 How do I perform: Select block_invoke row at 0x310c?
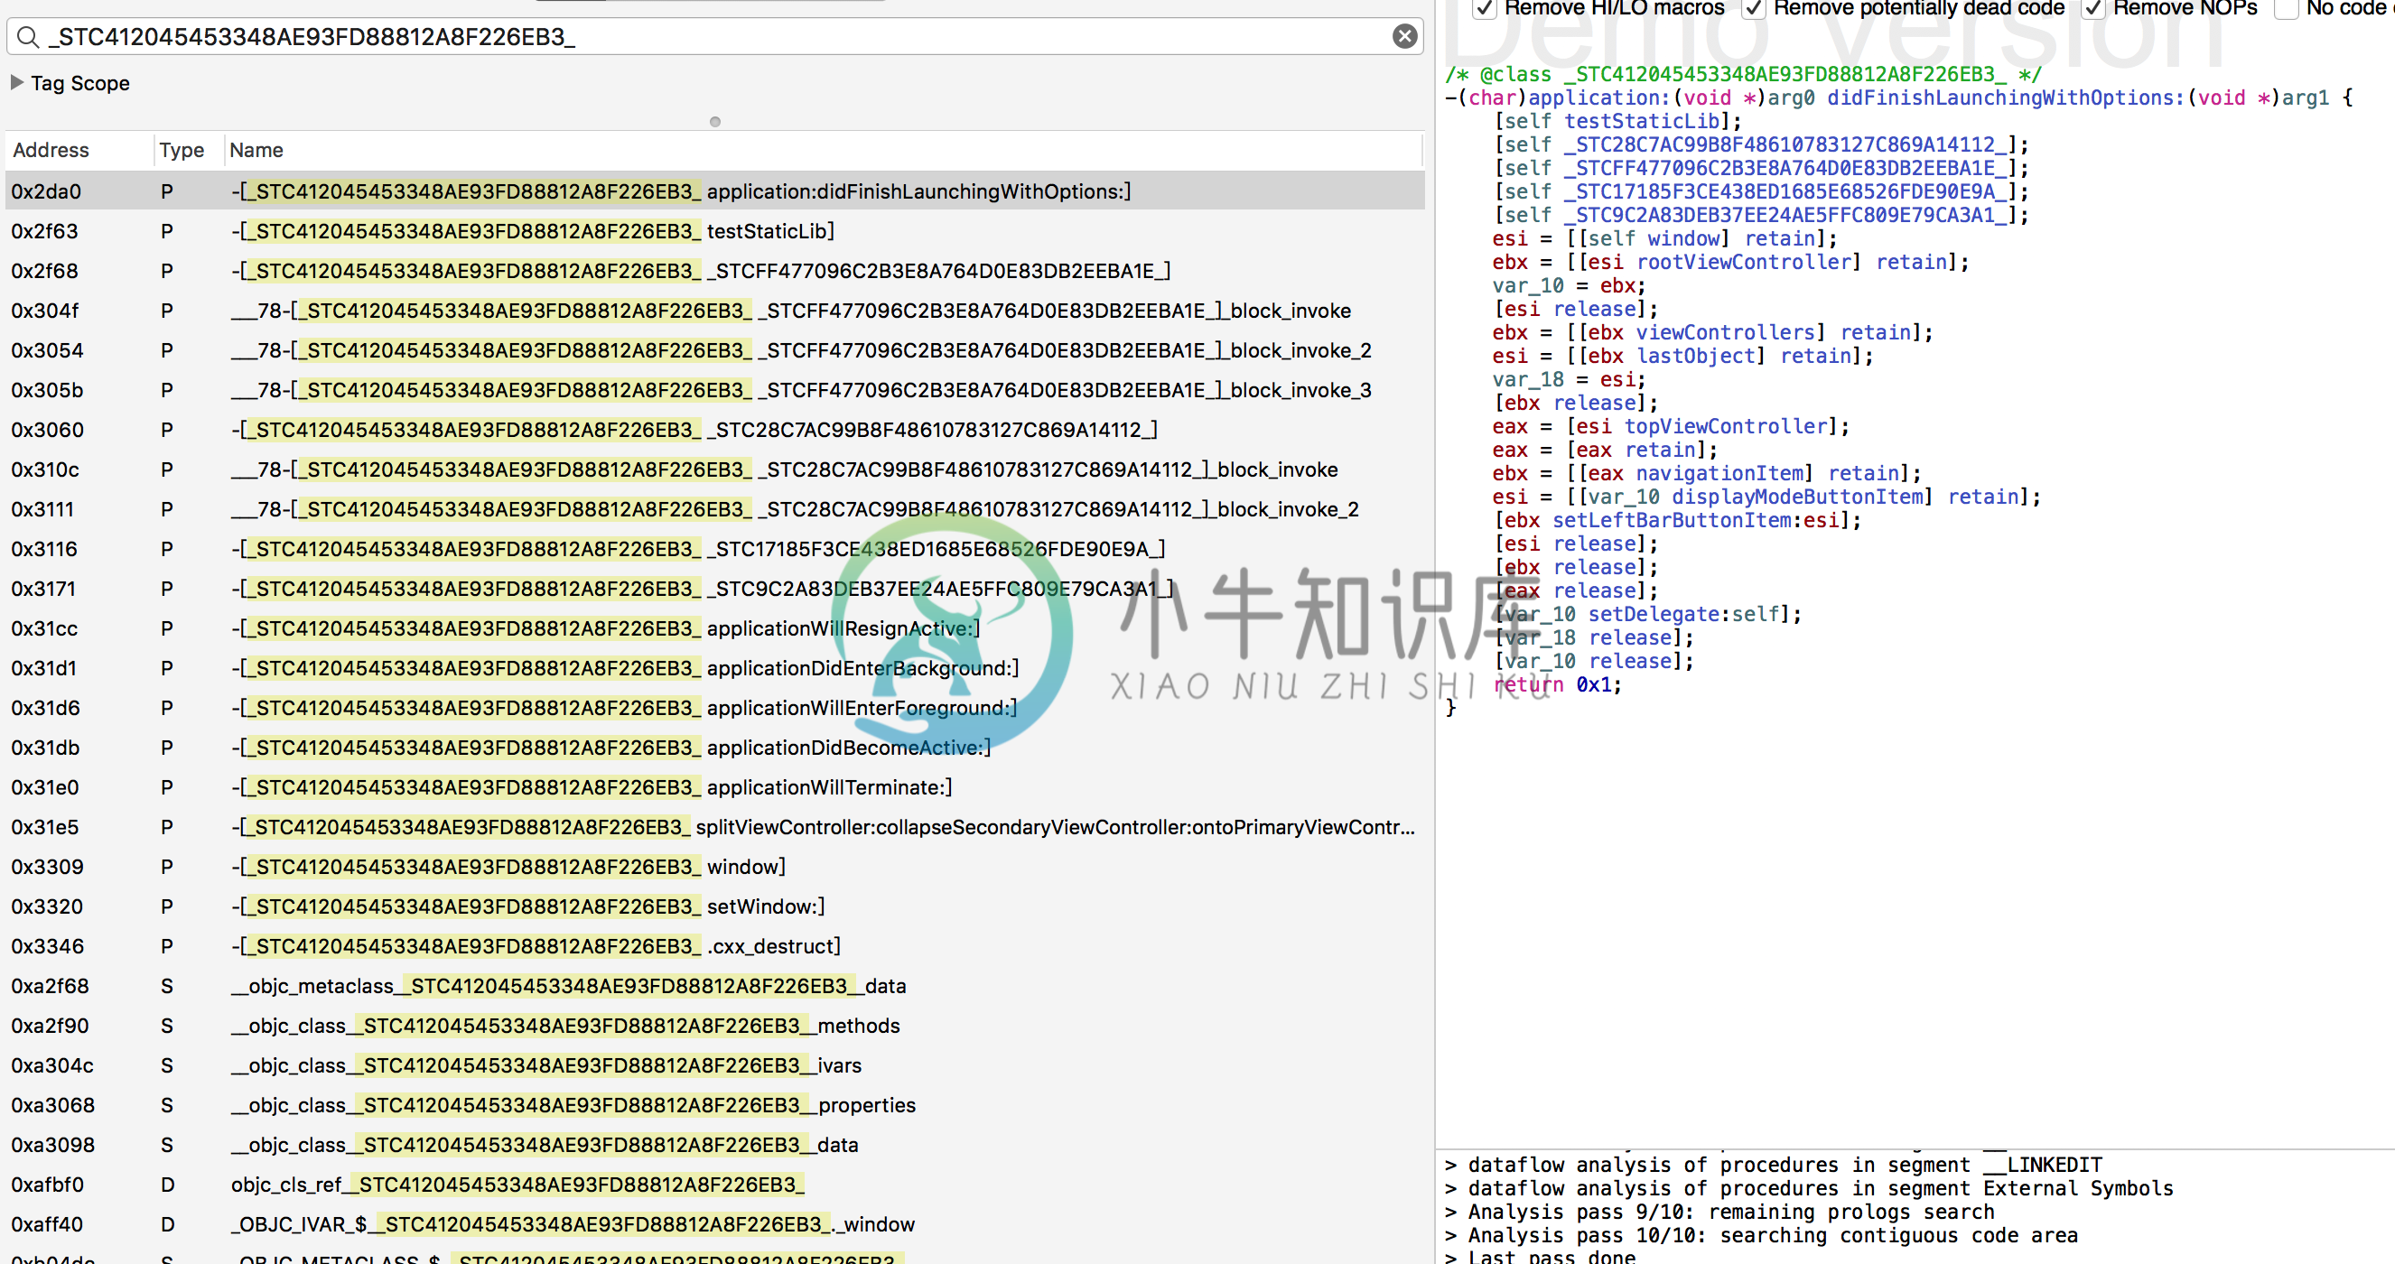click(714, 469)
